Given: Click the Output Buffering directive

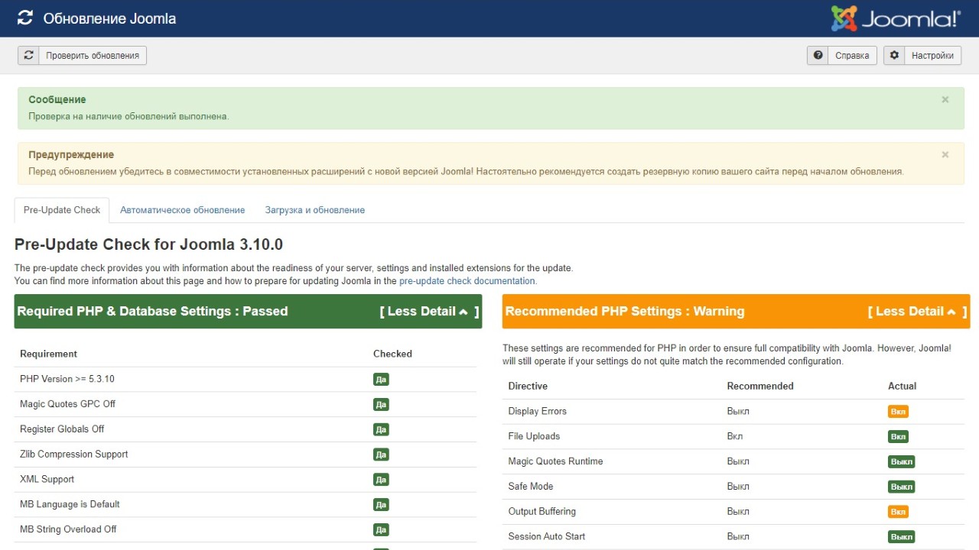Looking at the screenshot, I should tap(542, 512).
